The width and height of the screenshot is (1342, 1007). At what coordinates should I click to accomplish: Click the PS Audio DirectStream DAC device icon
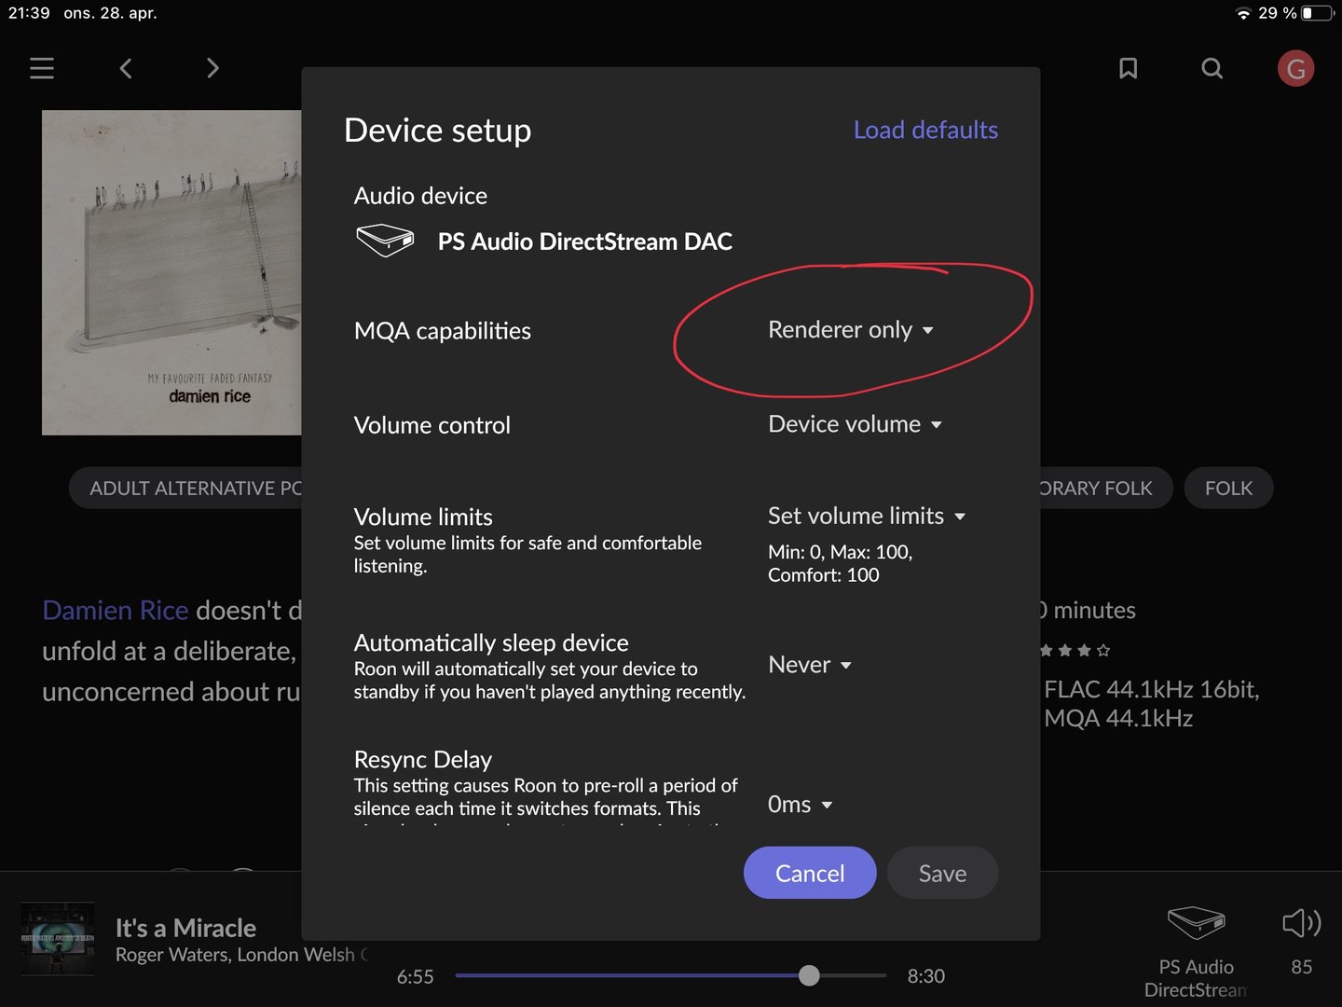(x=385, y=241)
